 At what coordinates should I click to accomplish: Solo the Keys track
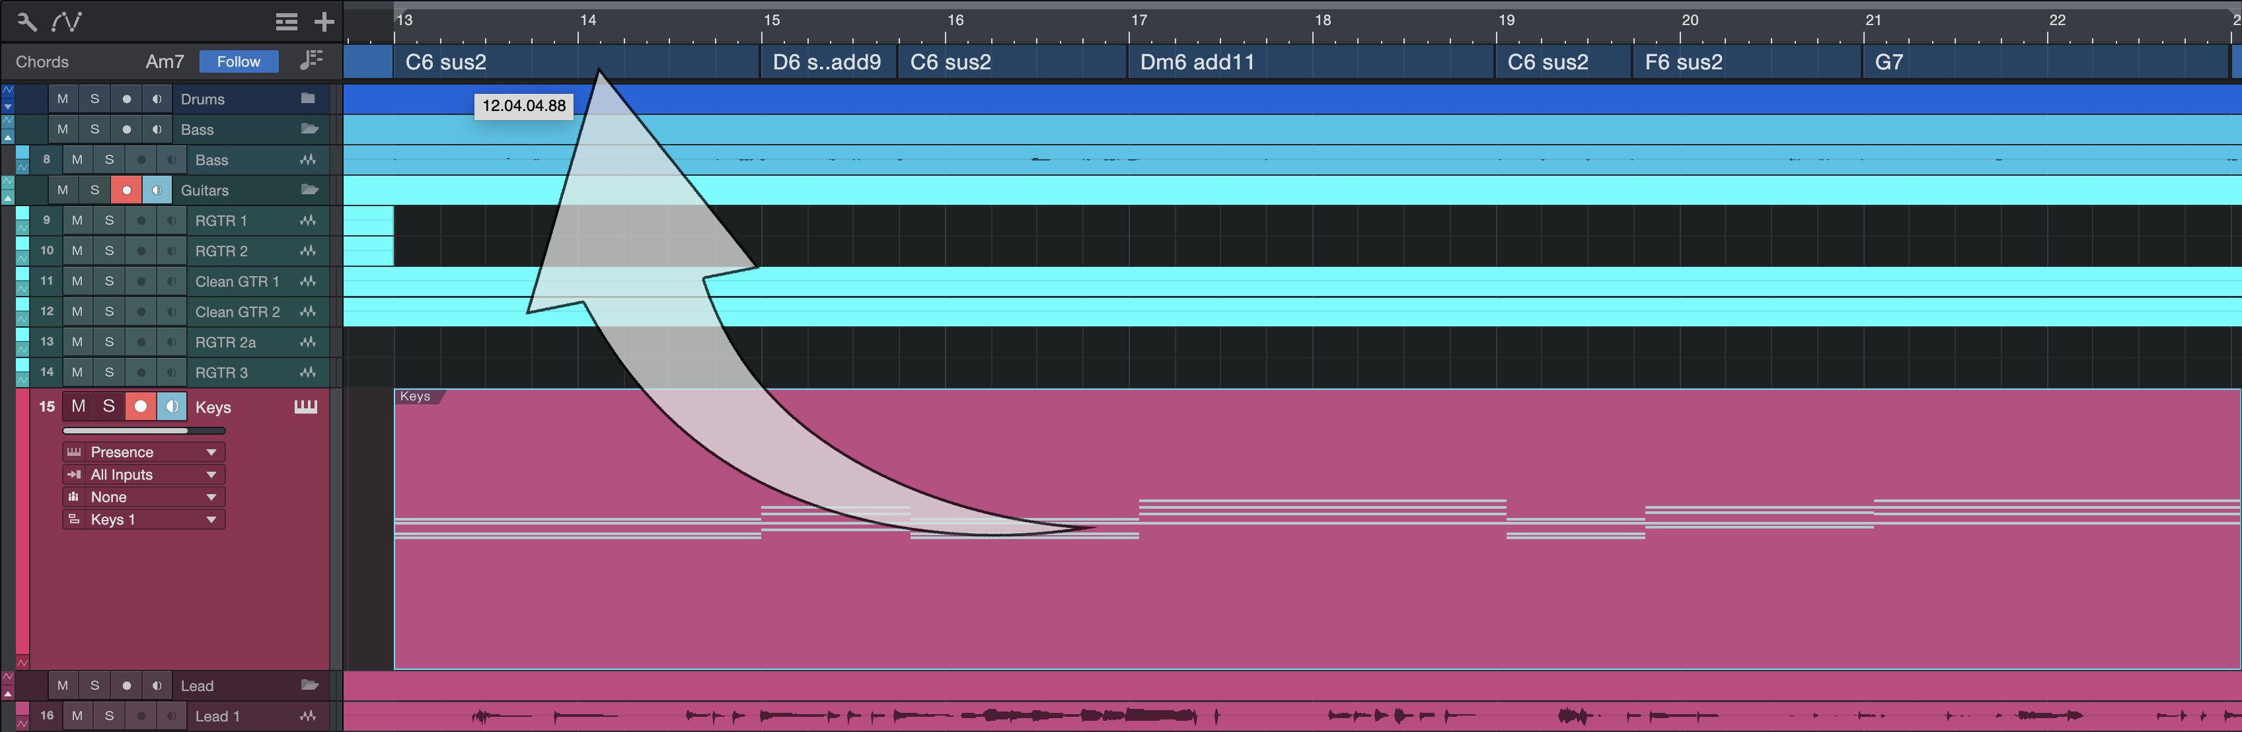pyautogui.click(x=109, y=406)
